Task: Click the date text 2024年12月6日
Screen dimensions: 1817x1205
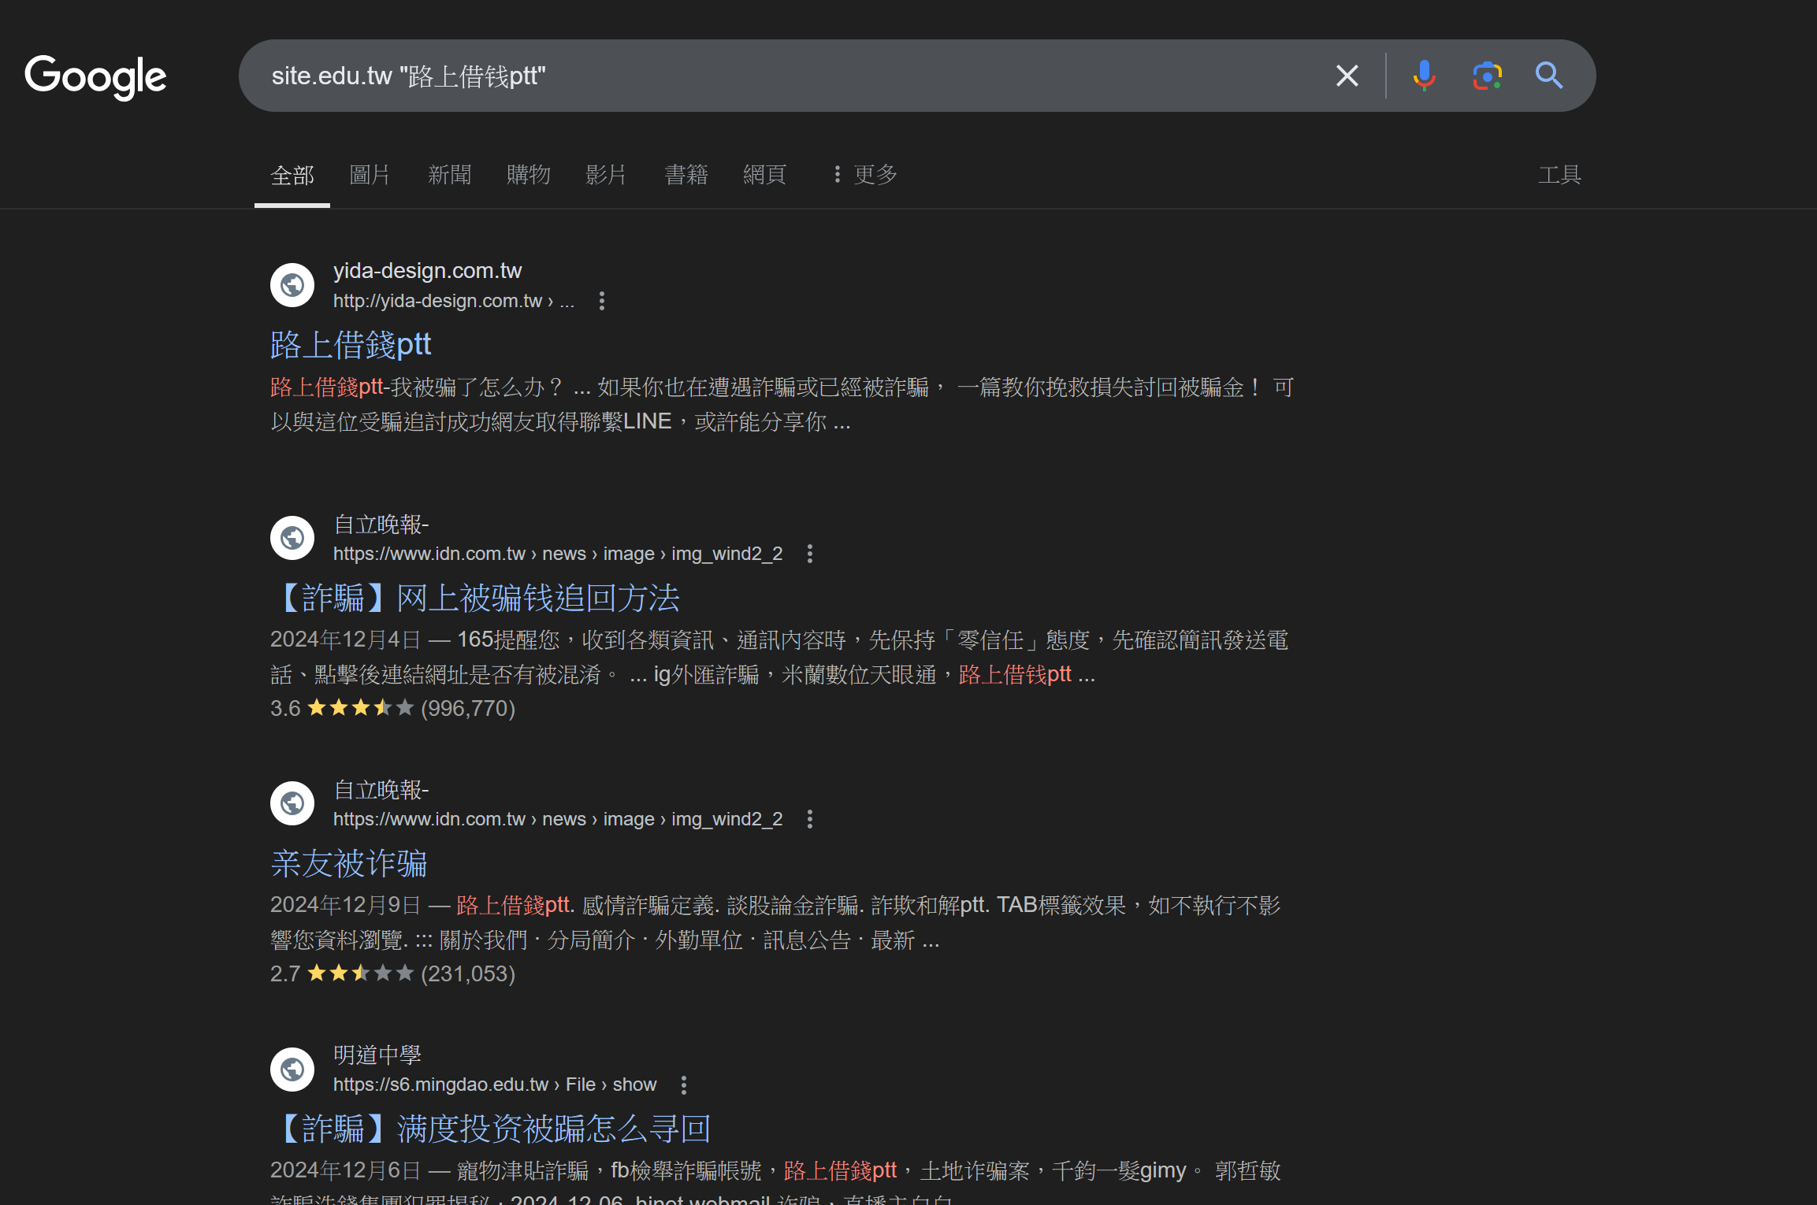Action: 346,1170
